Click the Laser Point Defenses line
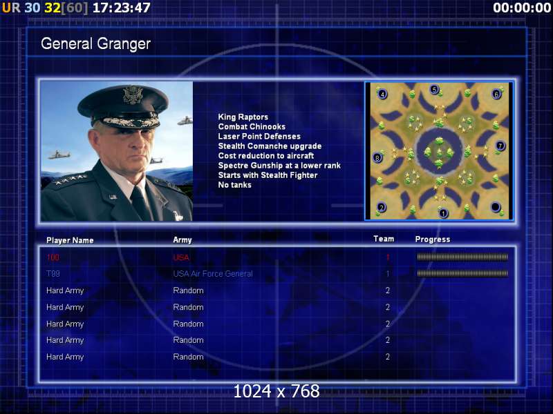 259,136
